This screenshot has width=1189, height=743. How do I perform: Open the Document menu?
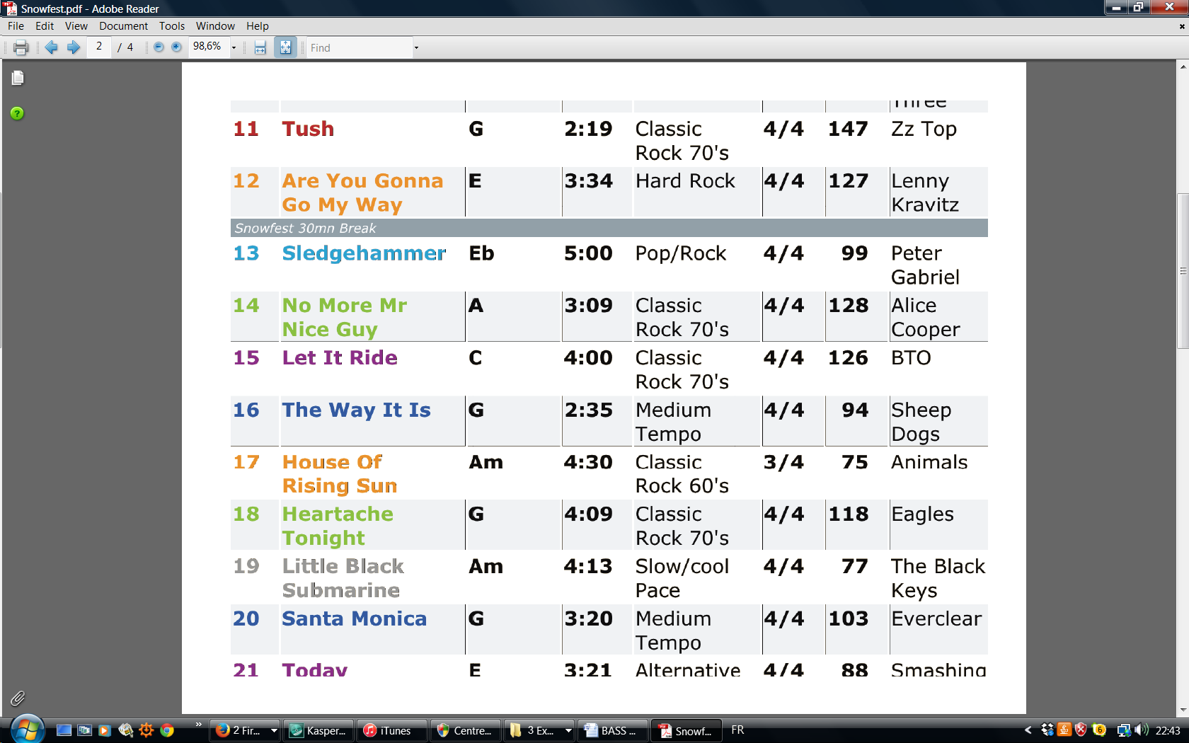[123, 26]
